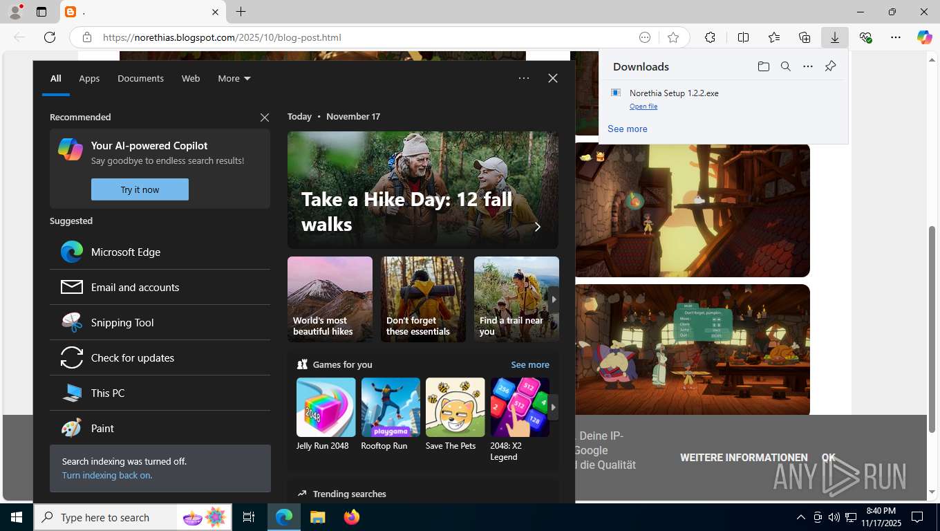The width and height of the screenshot is (940, 531).
Task: Close the Blogger tab
Action: point(215,12)
